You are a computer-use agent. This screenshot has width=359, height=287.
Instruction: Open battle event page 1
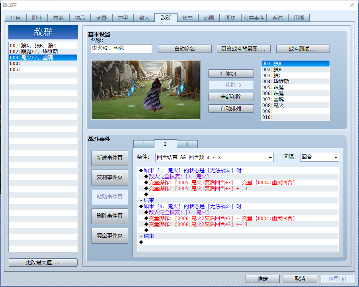(144, 144)
